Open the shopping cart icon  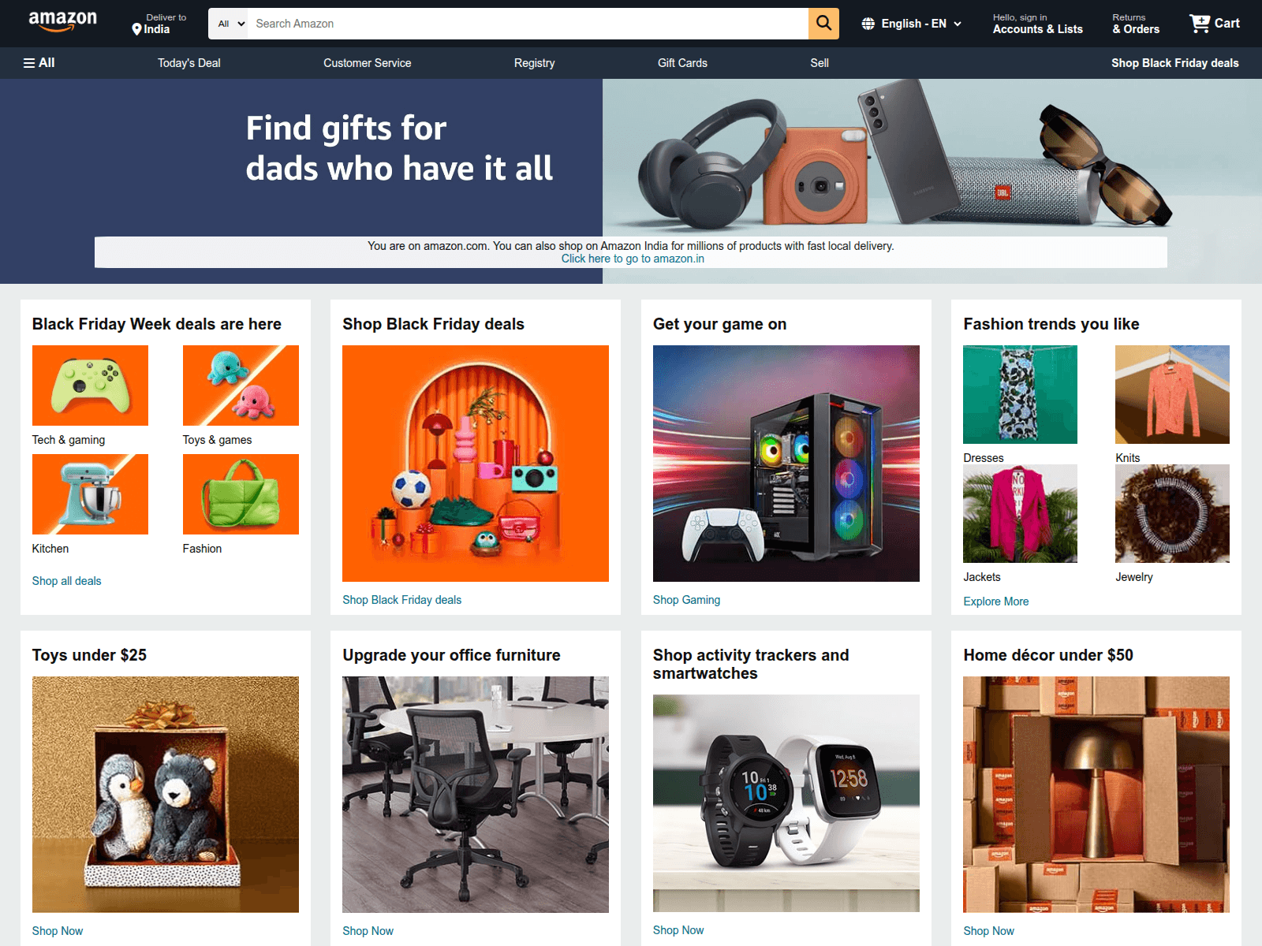coord(1200,24)
